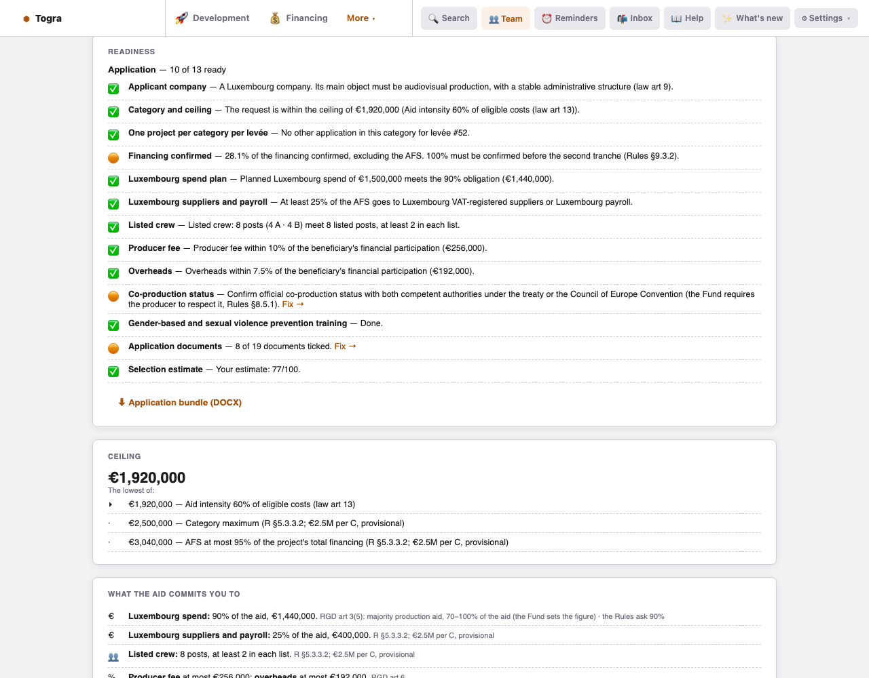
Task: Click the rocket icon beside Development
Action: tap(181, 18)
